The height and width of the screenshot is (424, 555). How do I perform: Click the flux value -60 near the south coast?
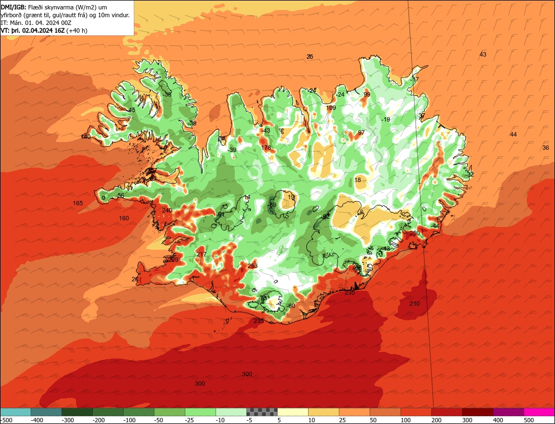pos(290,306)
